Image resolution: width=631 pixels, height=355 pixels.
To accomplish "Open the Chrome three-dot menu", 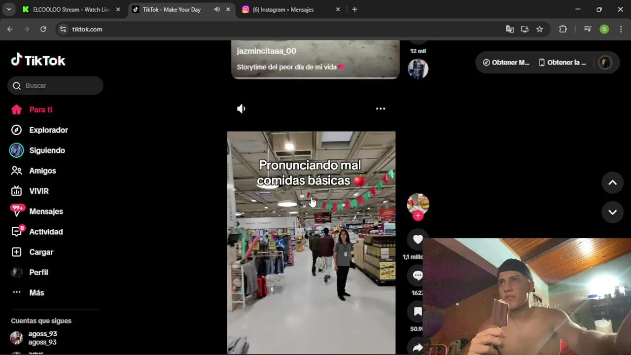I will click(x=621, y=29).
